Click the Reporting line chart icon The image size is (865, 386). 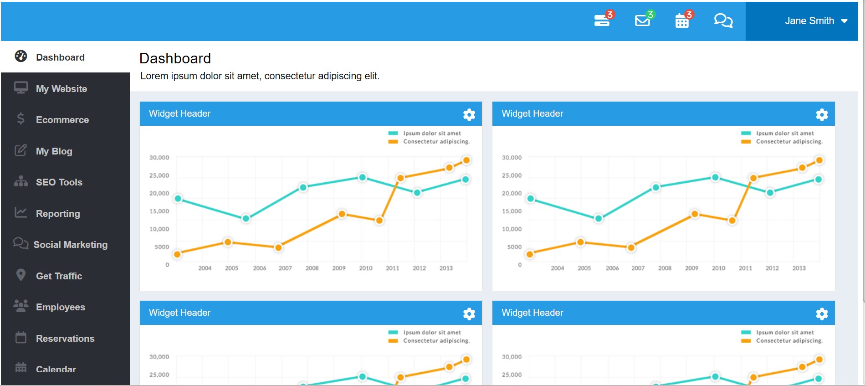click(x=21, y=212)
